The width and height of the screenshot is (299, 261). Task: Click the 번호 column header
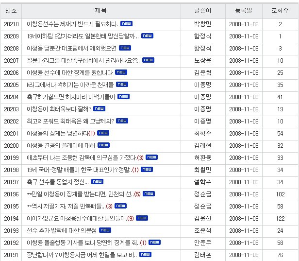click(x=11, y=11)
